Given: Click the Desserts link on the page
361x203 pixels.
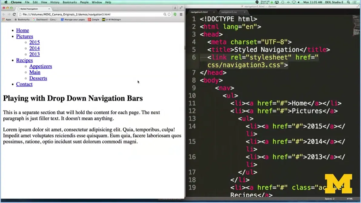Looking at the screenshot, I should click(x=38, y=78).
